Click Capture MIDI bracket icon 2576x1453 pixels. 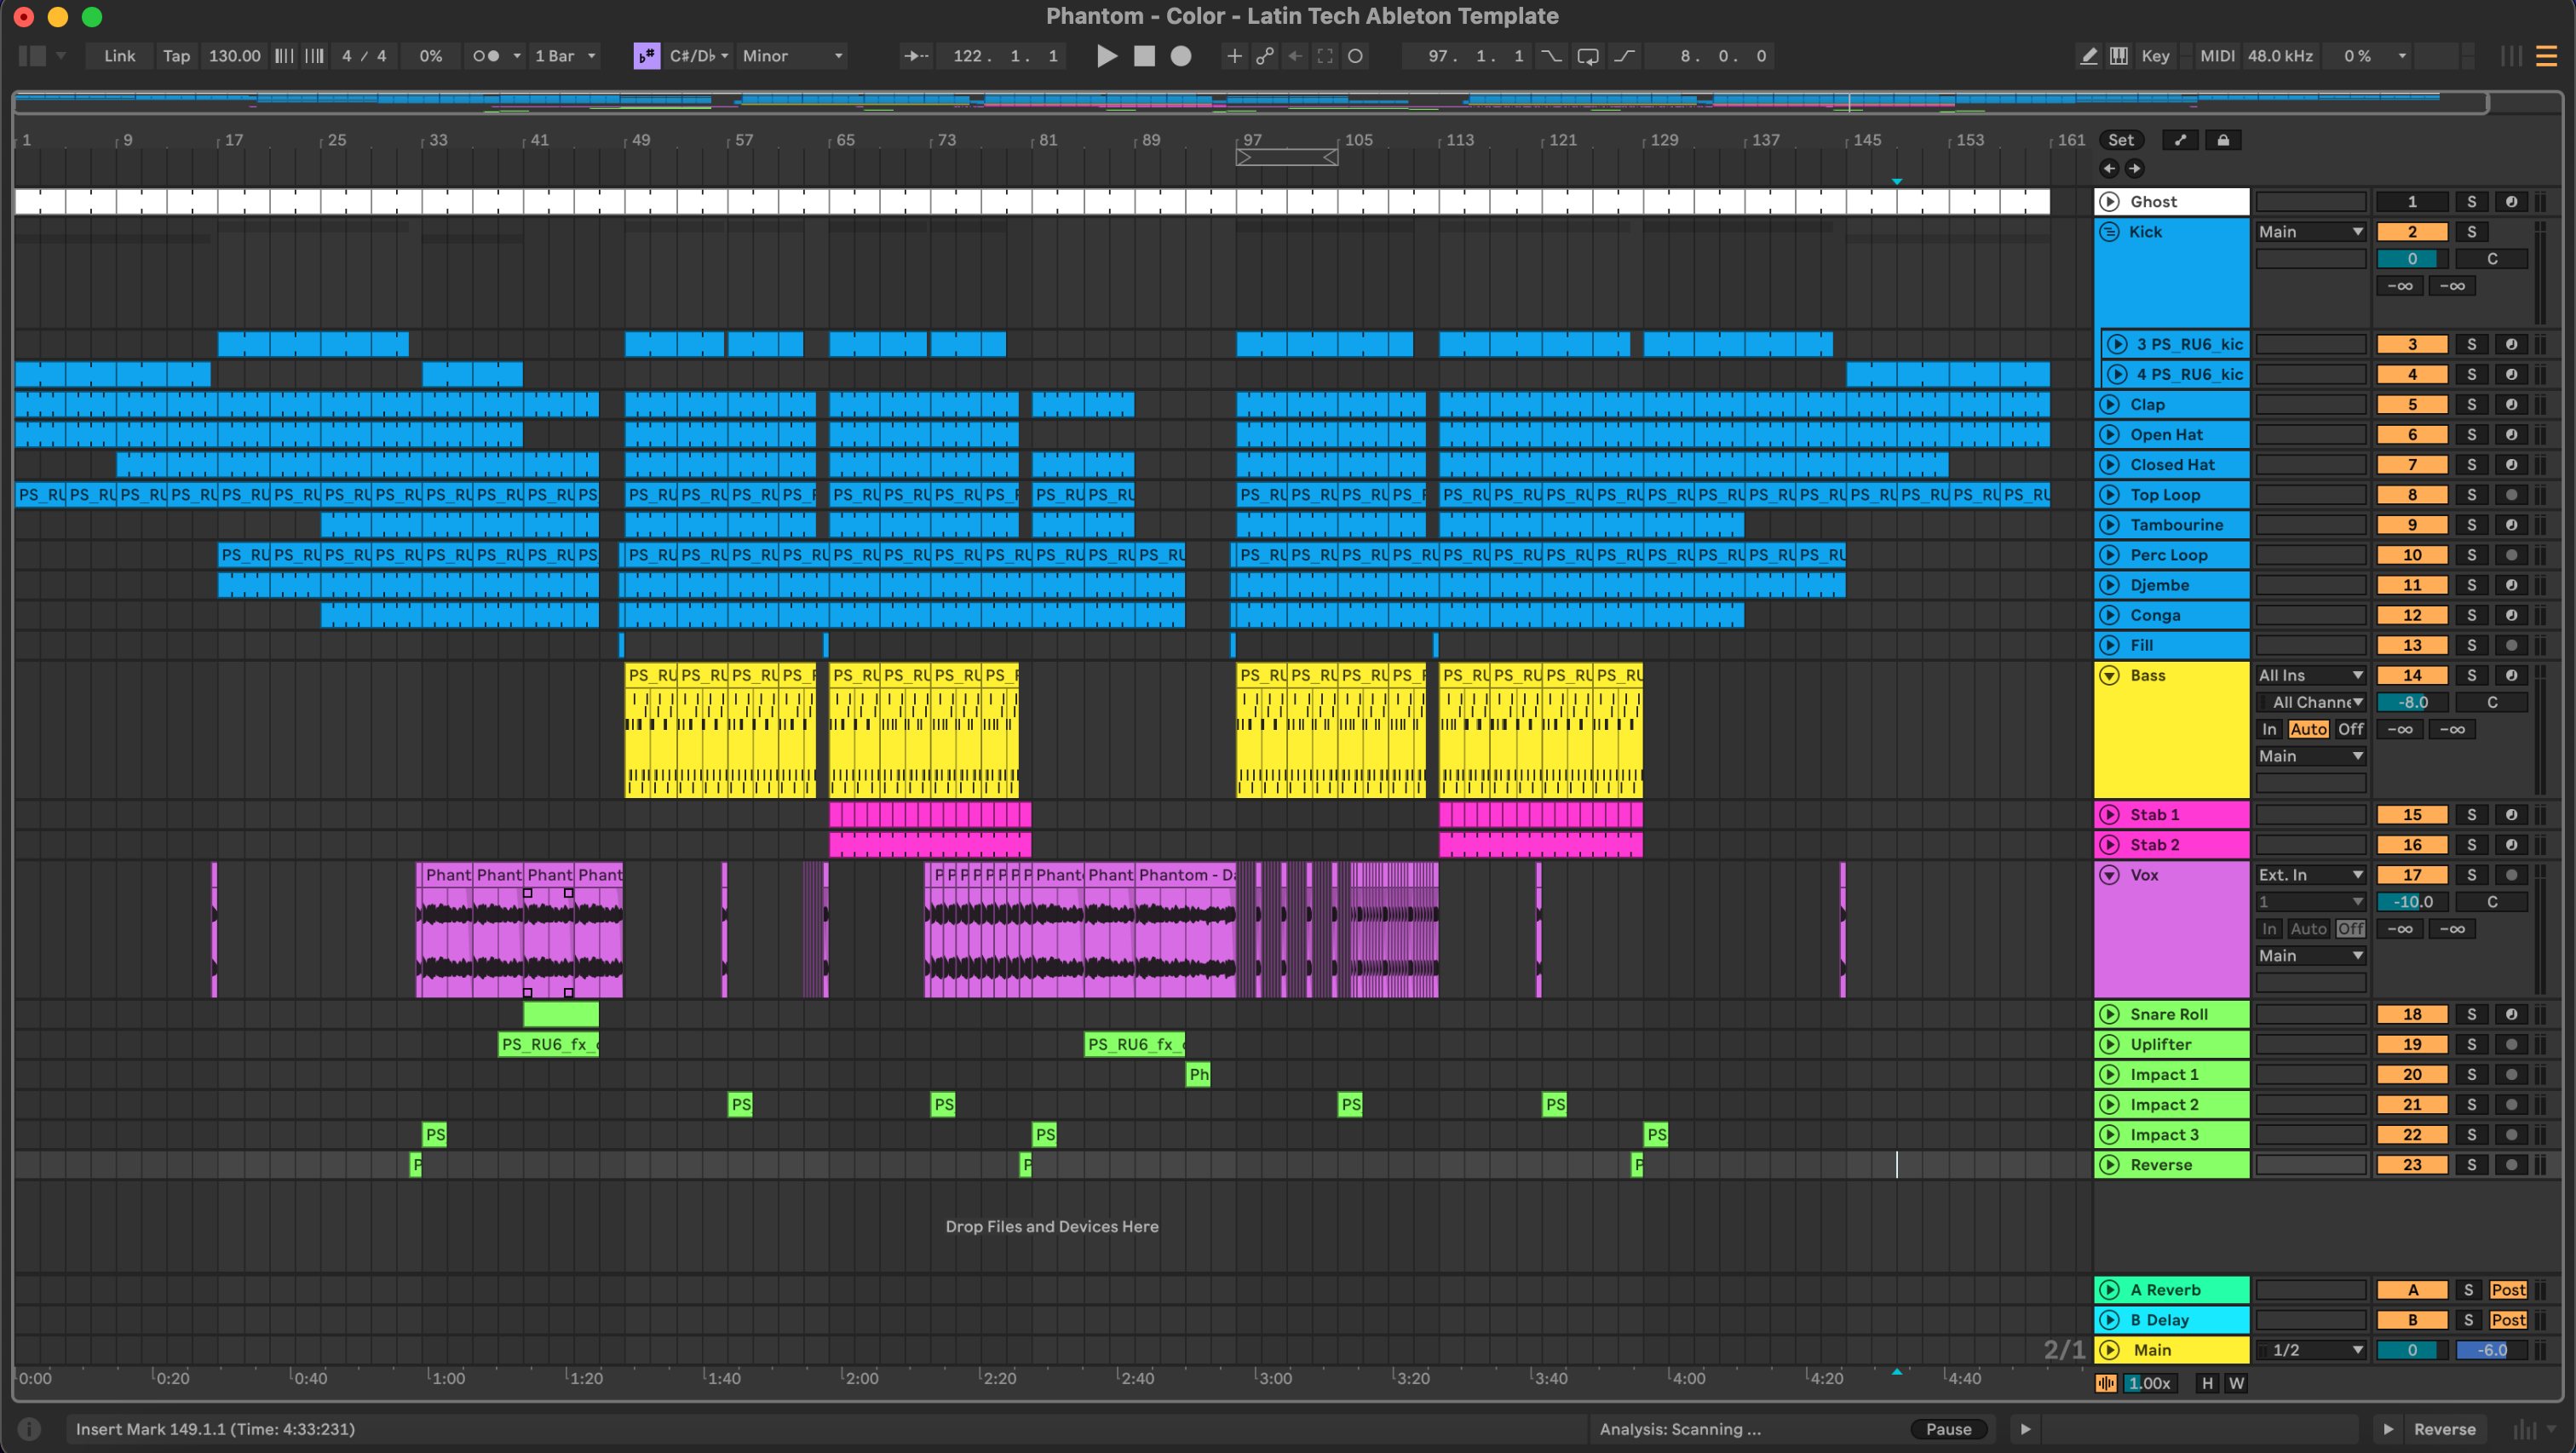[1325, 56]
